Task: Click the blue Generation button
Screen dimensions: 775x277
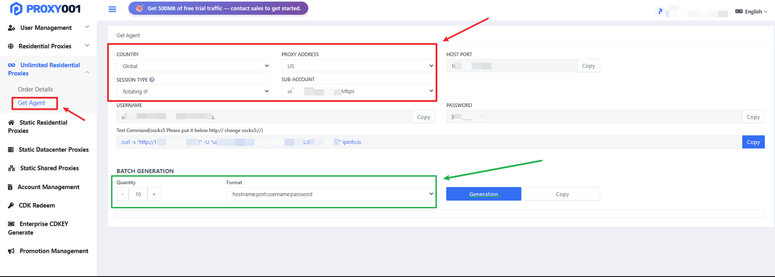Action: (x=484, y=194)
